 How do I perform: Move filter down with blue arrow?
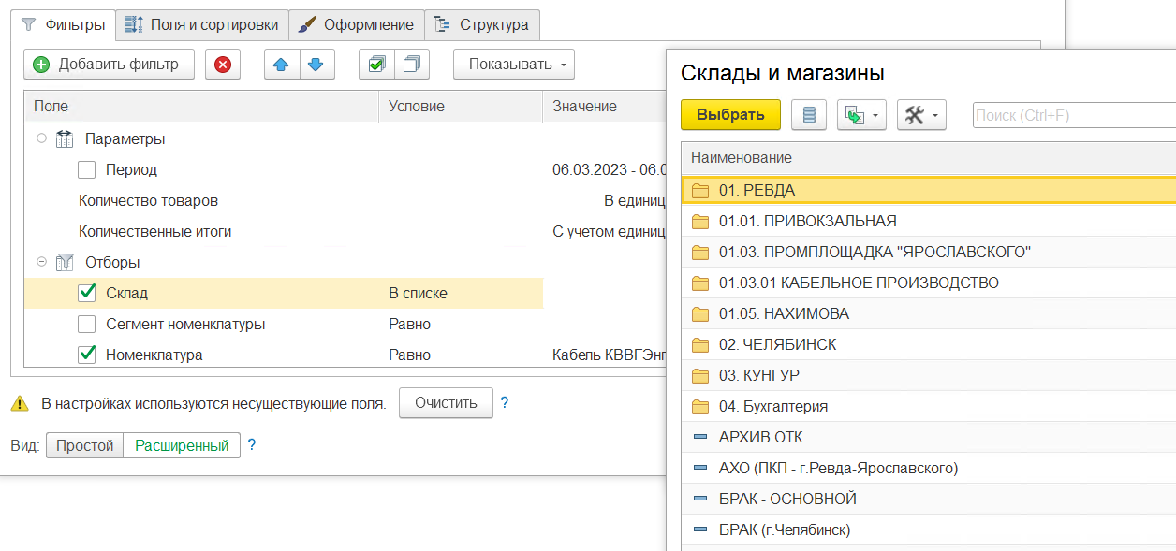(x=316, y=65)
